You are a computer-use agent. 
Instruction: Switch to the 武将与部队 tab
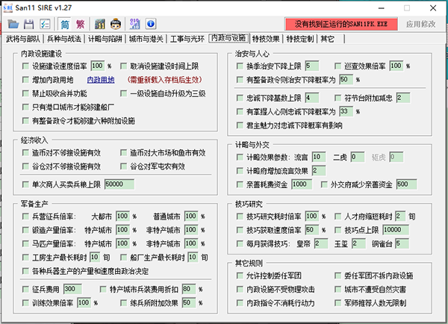[23, 39]
